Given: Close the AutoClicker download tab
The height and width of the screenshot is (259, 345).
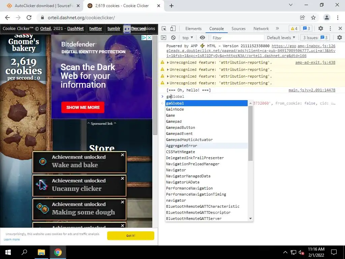Looking at the screenshot, I should click(78, 6).
